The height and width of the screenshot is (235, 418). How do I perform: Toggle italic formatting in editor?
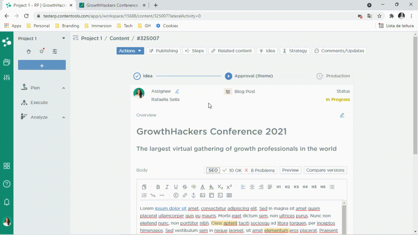point(167,187)
